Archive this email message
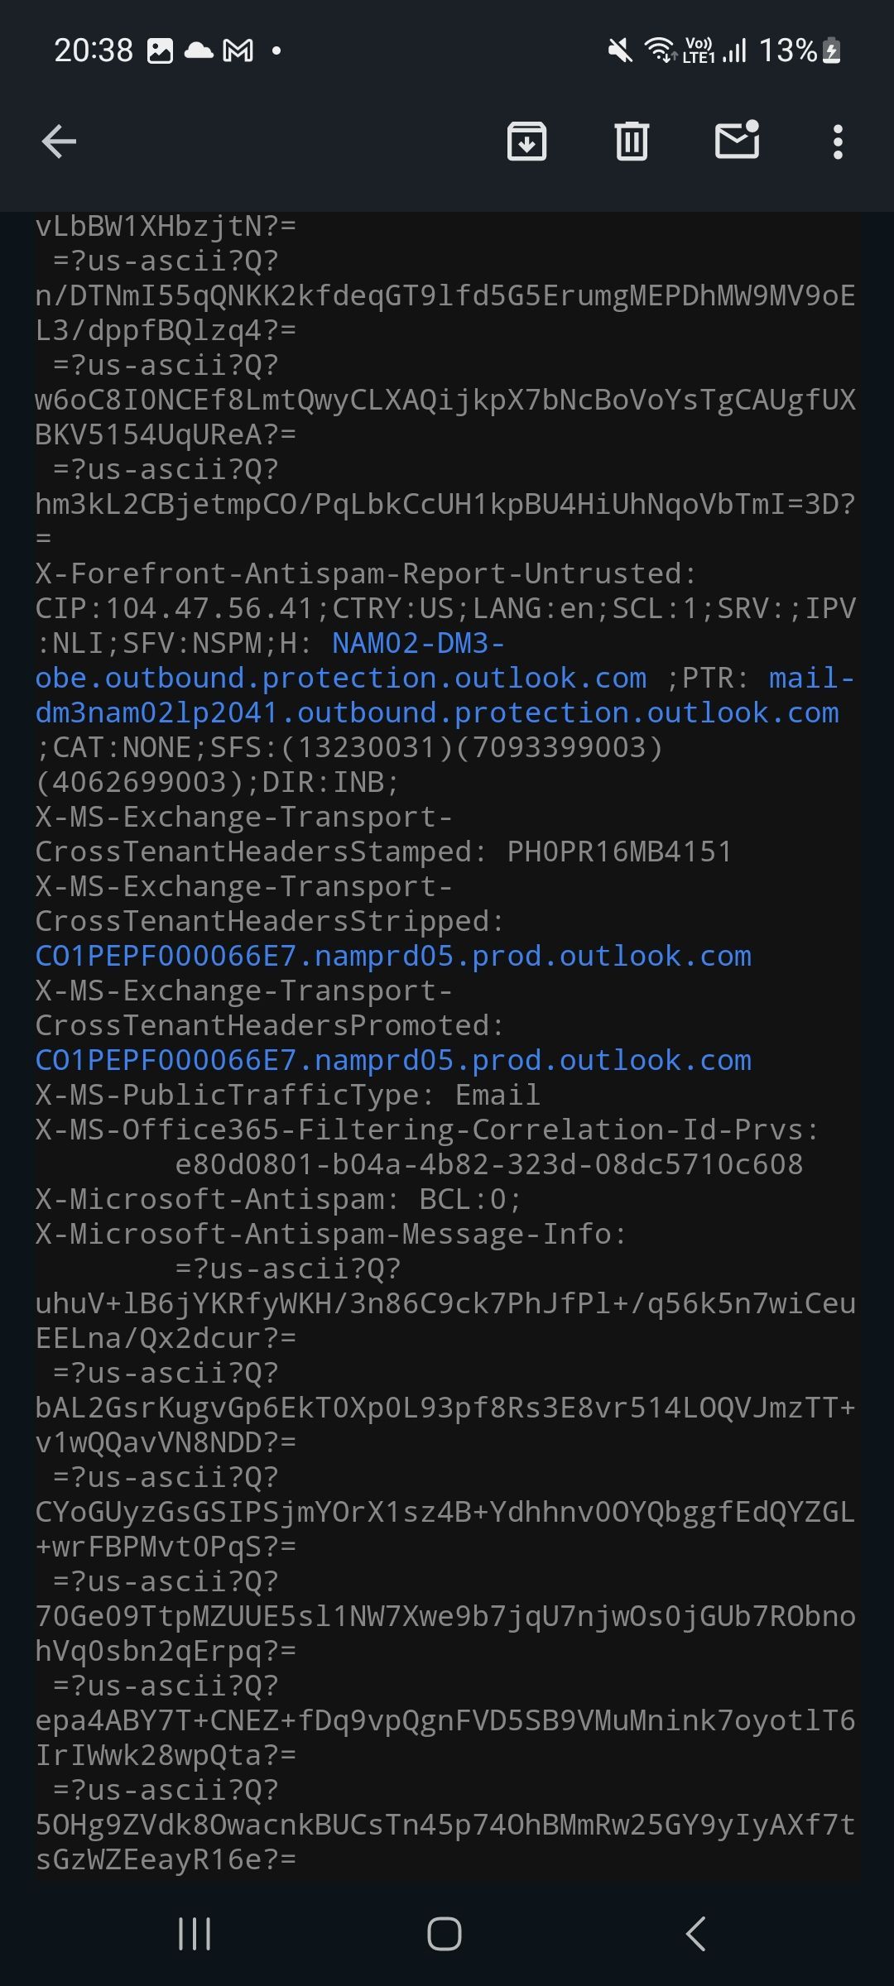Screen dimensions: 894x1986 tap(526, 141)
